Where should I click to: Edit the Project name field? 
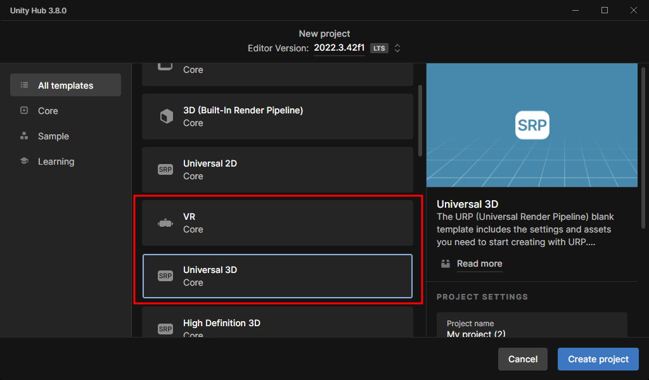click(x=532, y=325)
